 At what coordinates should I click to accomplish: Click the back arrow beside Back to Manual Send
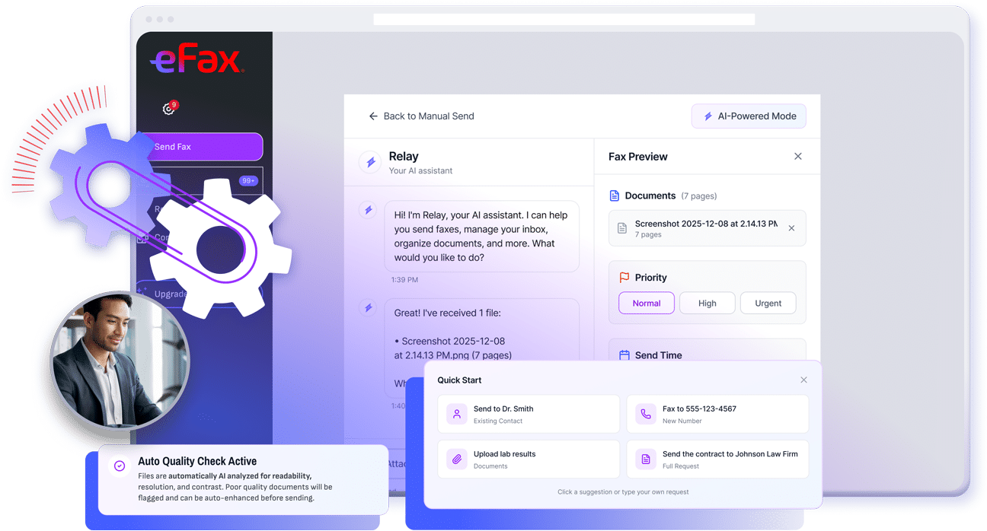[373, 116]
